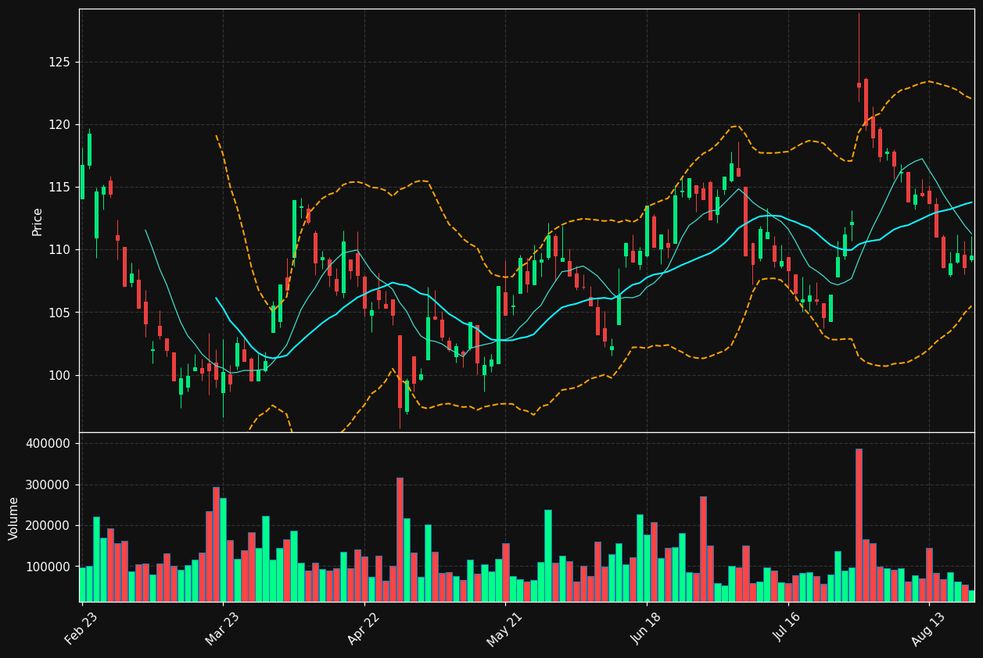Click the 100 price axis label
This screenshot has height=658, width=983.
[59, 375]
